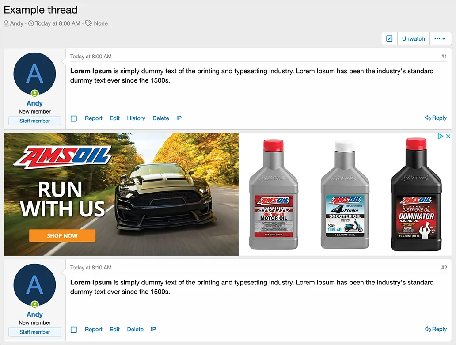Screen dimensions: 456x345
Task: Reply to post #2
Action: pos(436,329)
